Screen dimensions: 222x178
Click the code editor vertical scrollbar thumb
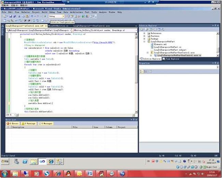[x=136, y=69]
